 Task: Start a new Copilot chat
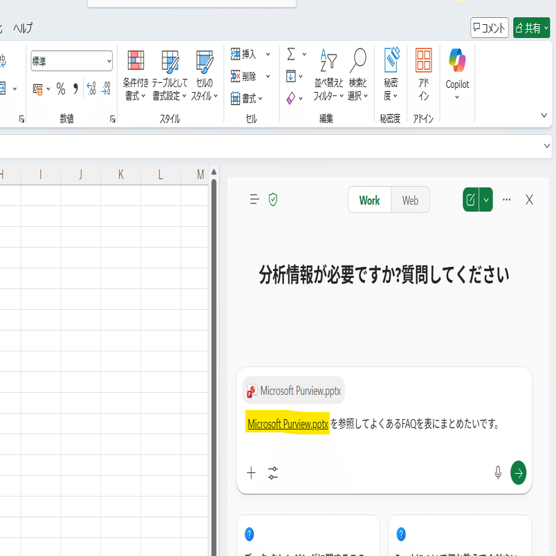coord(470,200)
